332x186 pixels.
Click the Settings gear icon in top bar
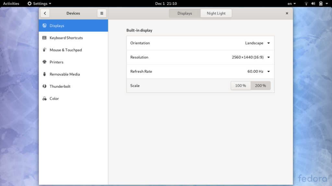pos(30,4)
